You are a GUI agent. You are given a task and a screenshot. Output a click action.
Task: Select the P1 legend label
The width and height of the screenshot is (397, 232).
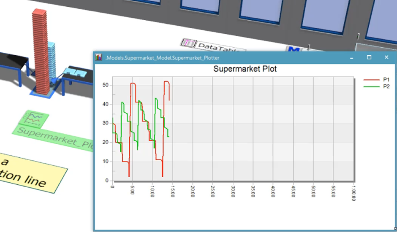(386, 80)
